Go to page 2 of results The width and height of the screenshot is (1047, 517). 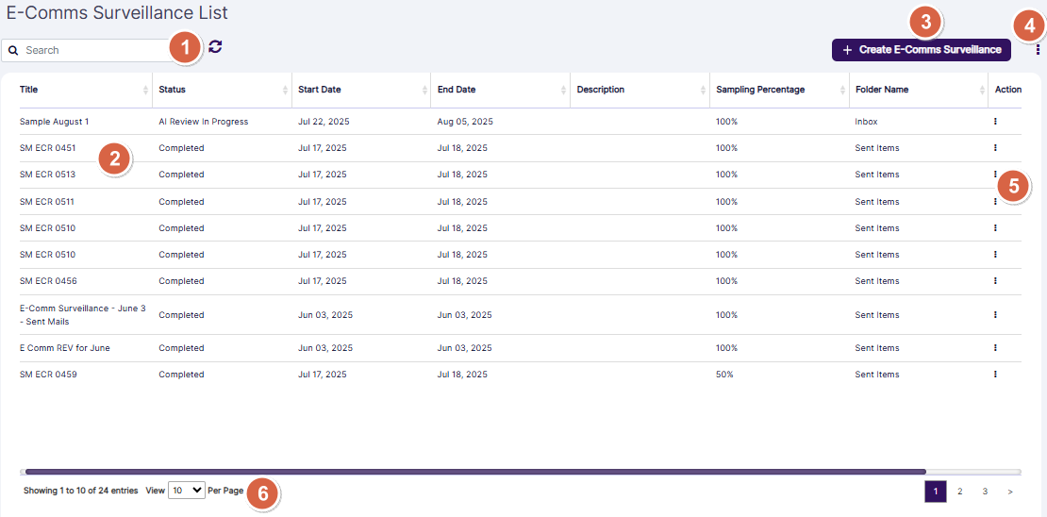tap(959, 492)
